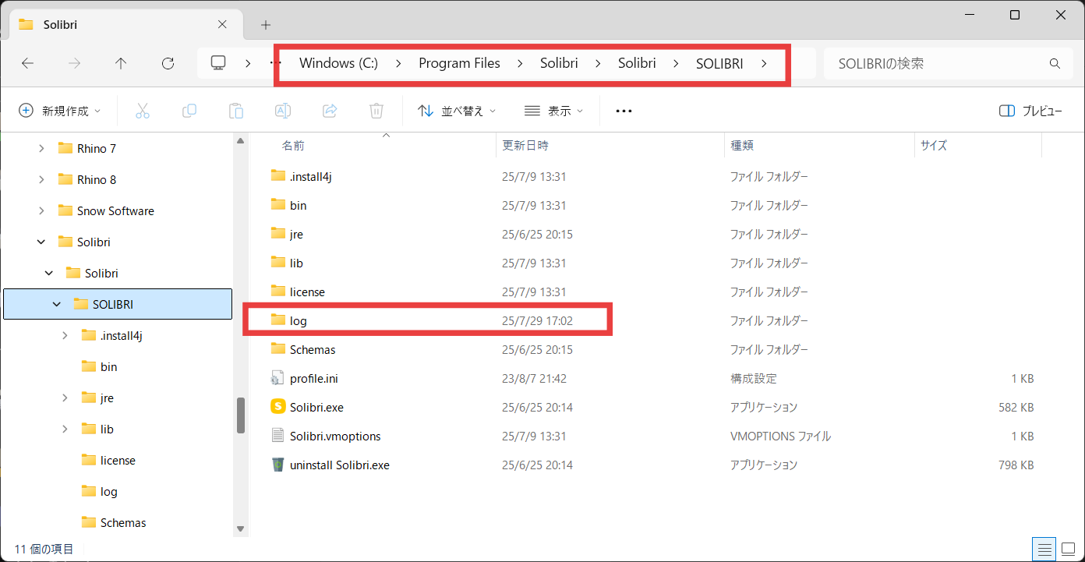
Task: Expand Rhino 7 in the tree
Action: [x=41, y=148]
